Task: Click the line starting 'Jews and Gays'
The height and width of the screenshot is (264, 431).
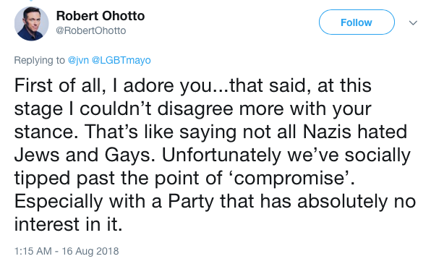Action: [212, 155]
